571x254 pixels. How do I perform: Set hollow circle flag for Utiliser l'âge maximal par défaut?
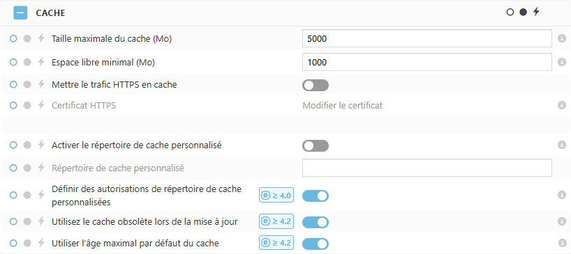click(x=13, y=243)
